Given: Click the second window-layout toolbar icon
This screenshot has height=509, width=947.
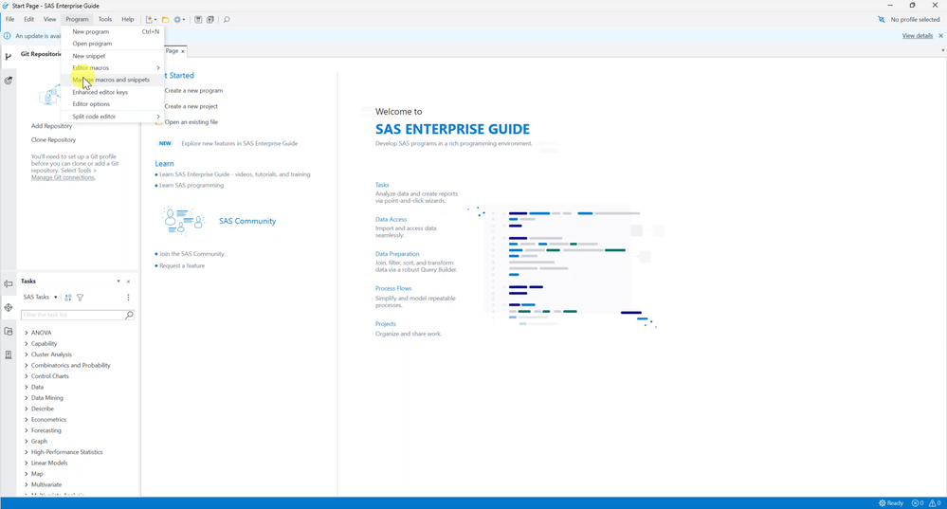Looking at the screenshot, I should point(210,19).
